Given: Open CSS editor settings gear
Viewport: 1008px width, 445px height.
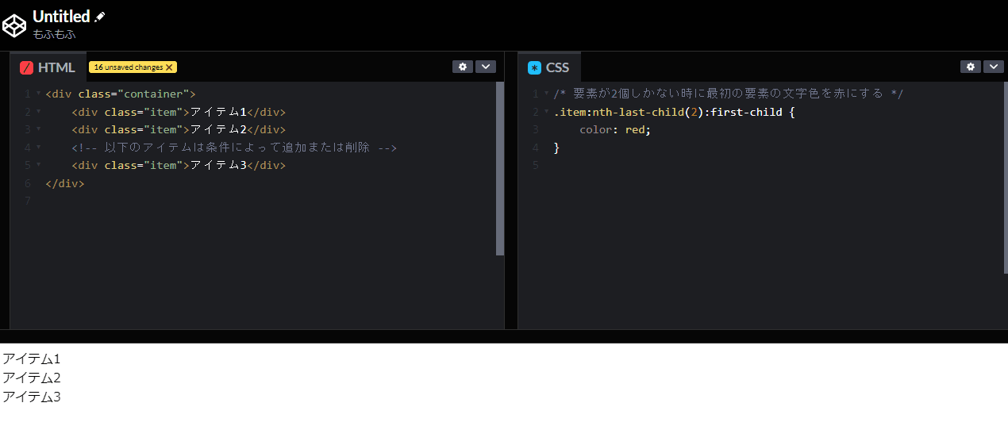Looking at the screenshot, I should (970, 67).
